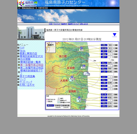Click the 請戸 station label
Image resolution: width=137 pixels, height=134 pixels.
pos(104,57)
